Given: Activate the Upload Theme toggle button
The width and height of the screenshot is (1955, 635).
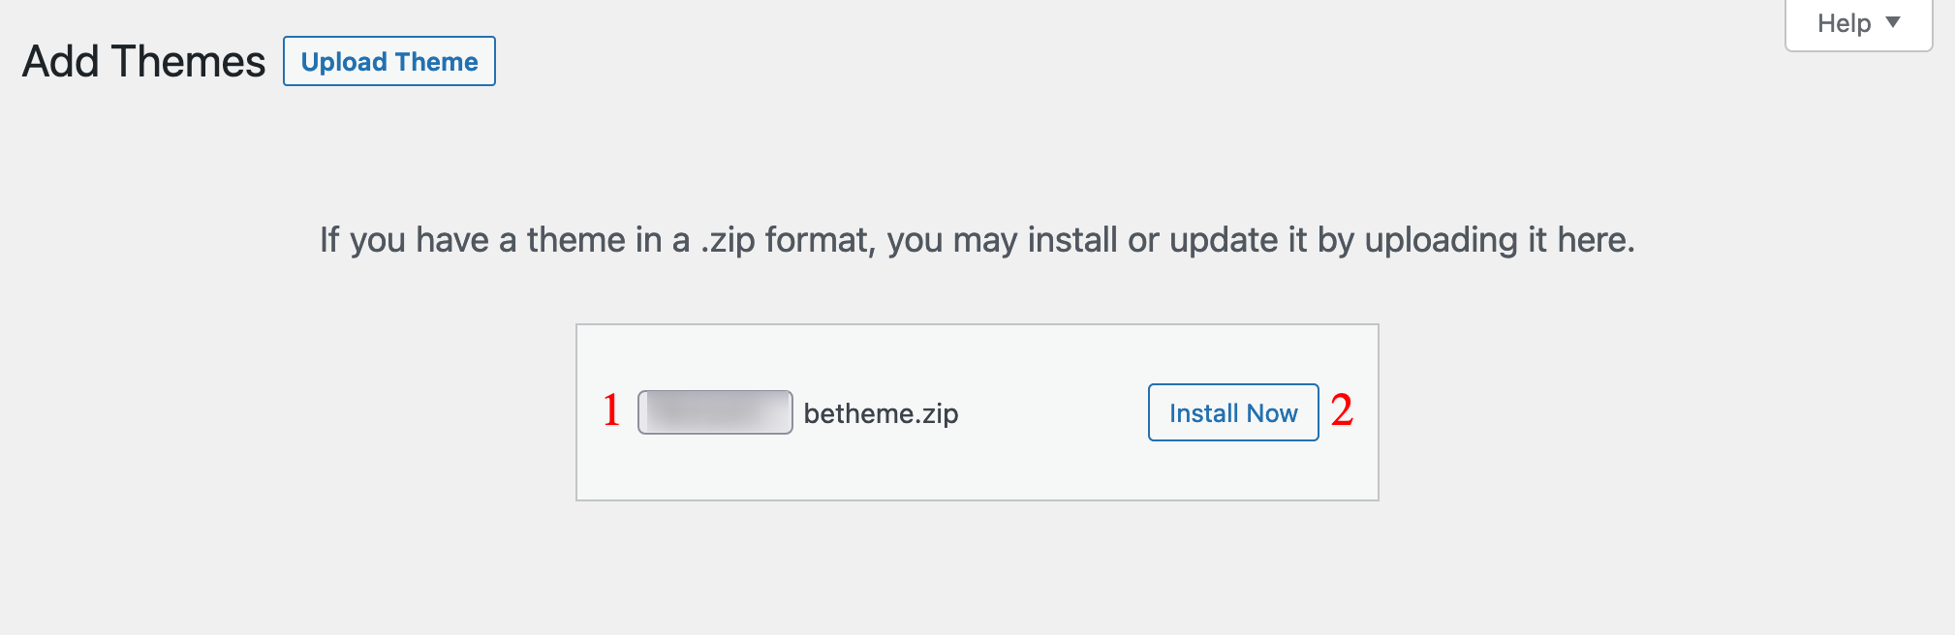Looking at the screenshot, I should [388, 61].
